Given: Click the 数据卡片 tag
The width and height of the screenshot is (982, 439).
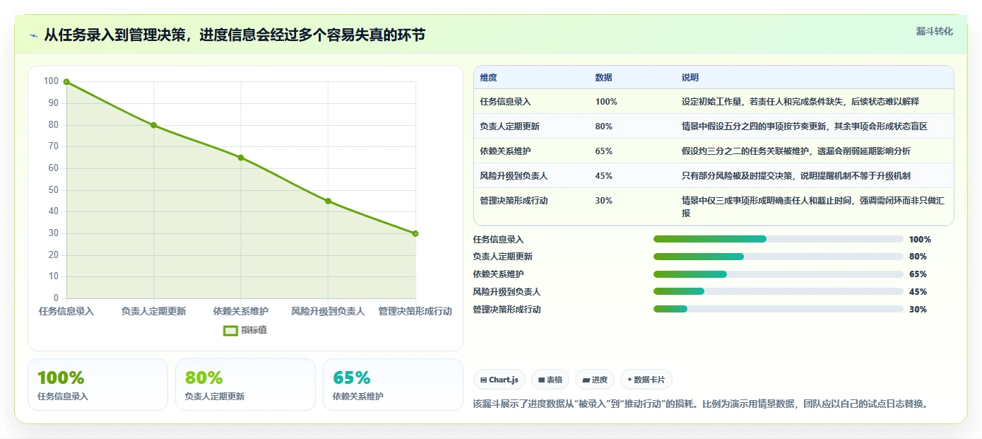Looking at the screenshot, I should (x=646, y=380).
